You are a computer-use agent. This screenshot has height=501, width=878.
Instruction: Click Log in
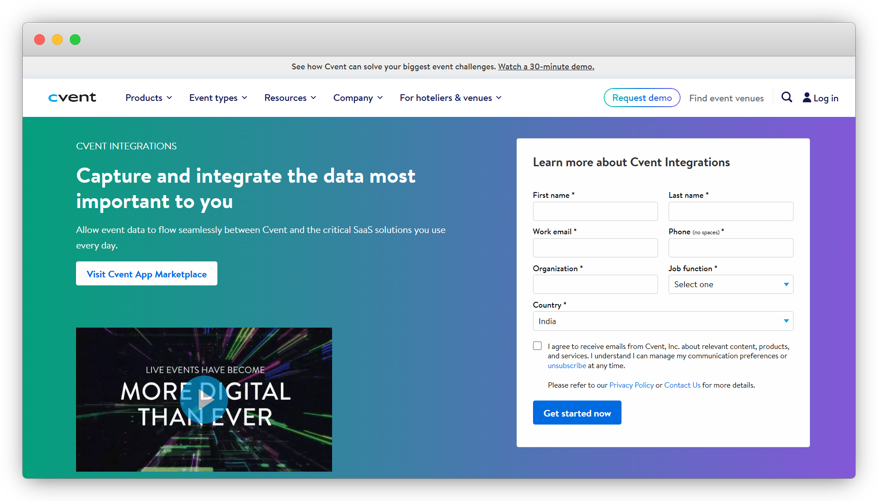point(826,98)
